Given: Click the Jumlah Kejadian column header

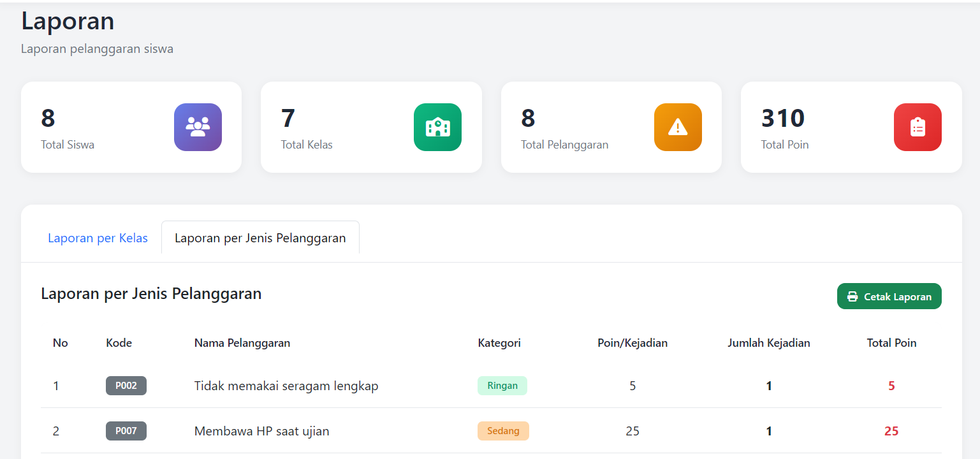Looking at the screenshot, I should 769,343.
